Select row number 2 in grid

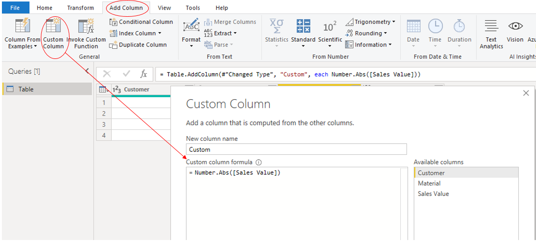tap(104, 114)
